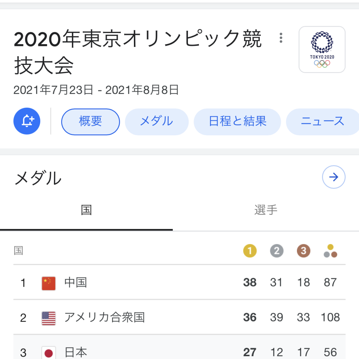Open the ニュース chip
Screen dimensions: 359x359
coord(323,122)
